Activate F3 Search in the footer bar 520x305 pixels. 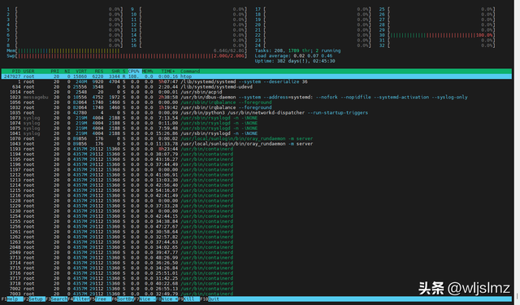[57, 299]
